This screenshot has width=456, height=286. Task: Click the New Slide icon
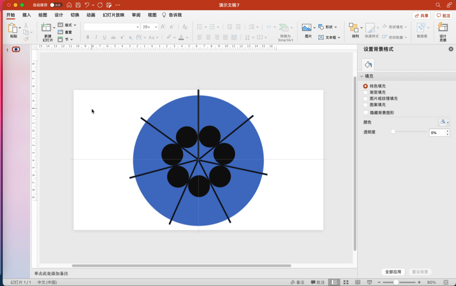click(x=46, y=27)
